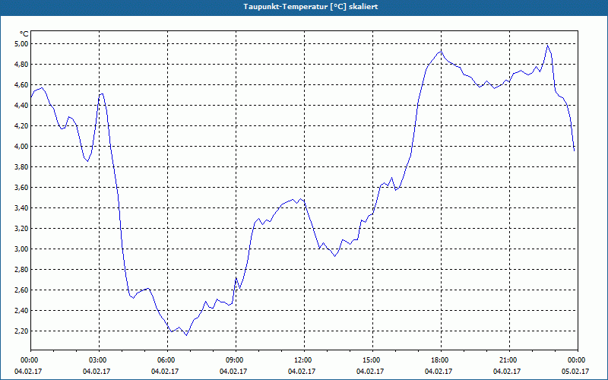Viewport: 608px width, 380px height.
Task: Pick the 4,20 y-axis tick label
Action: [21, 126]
